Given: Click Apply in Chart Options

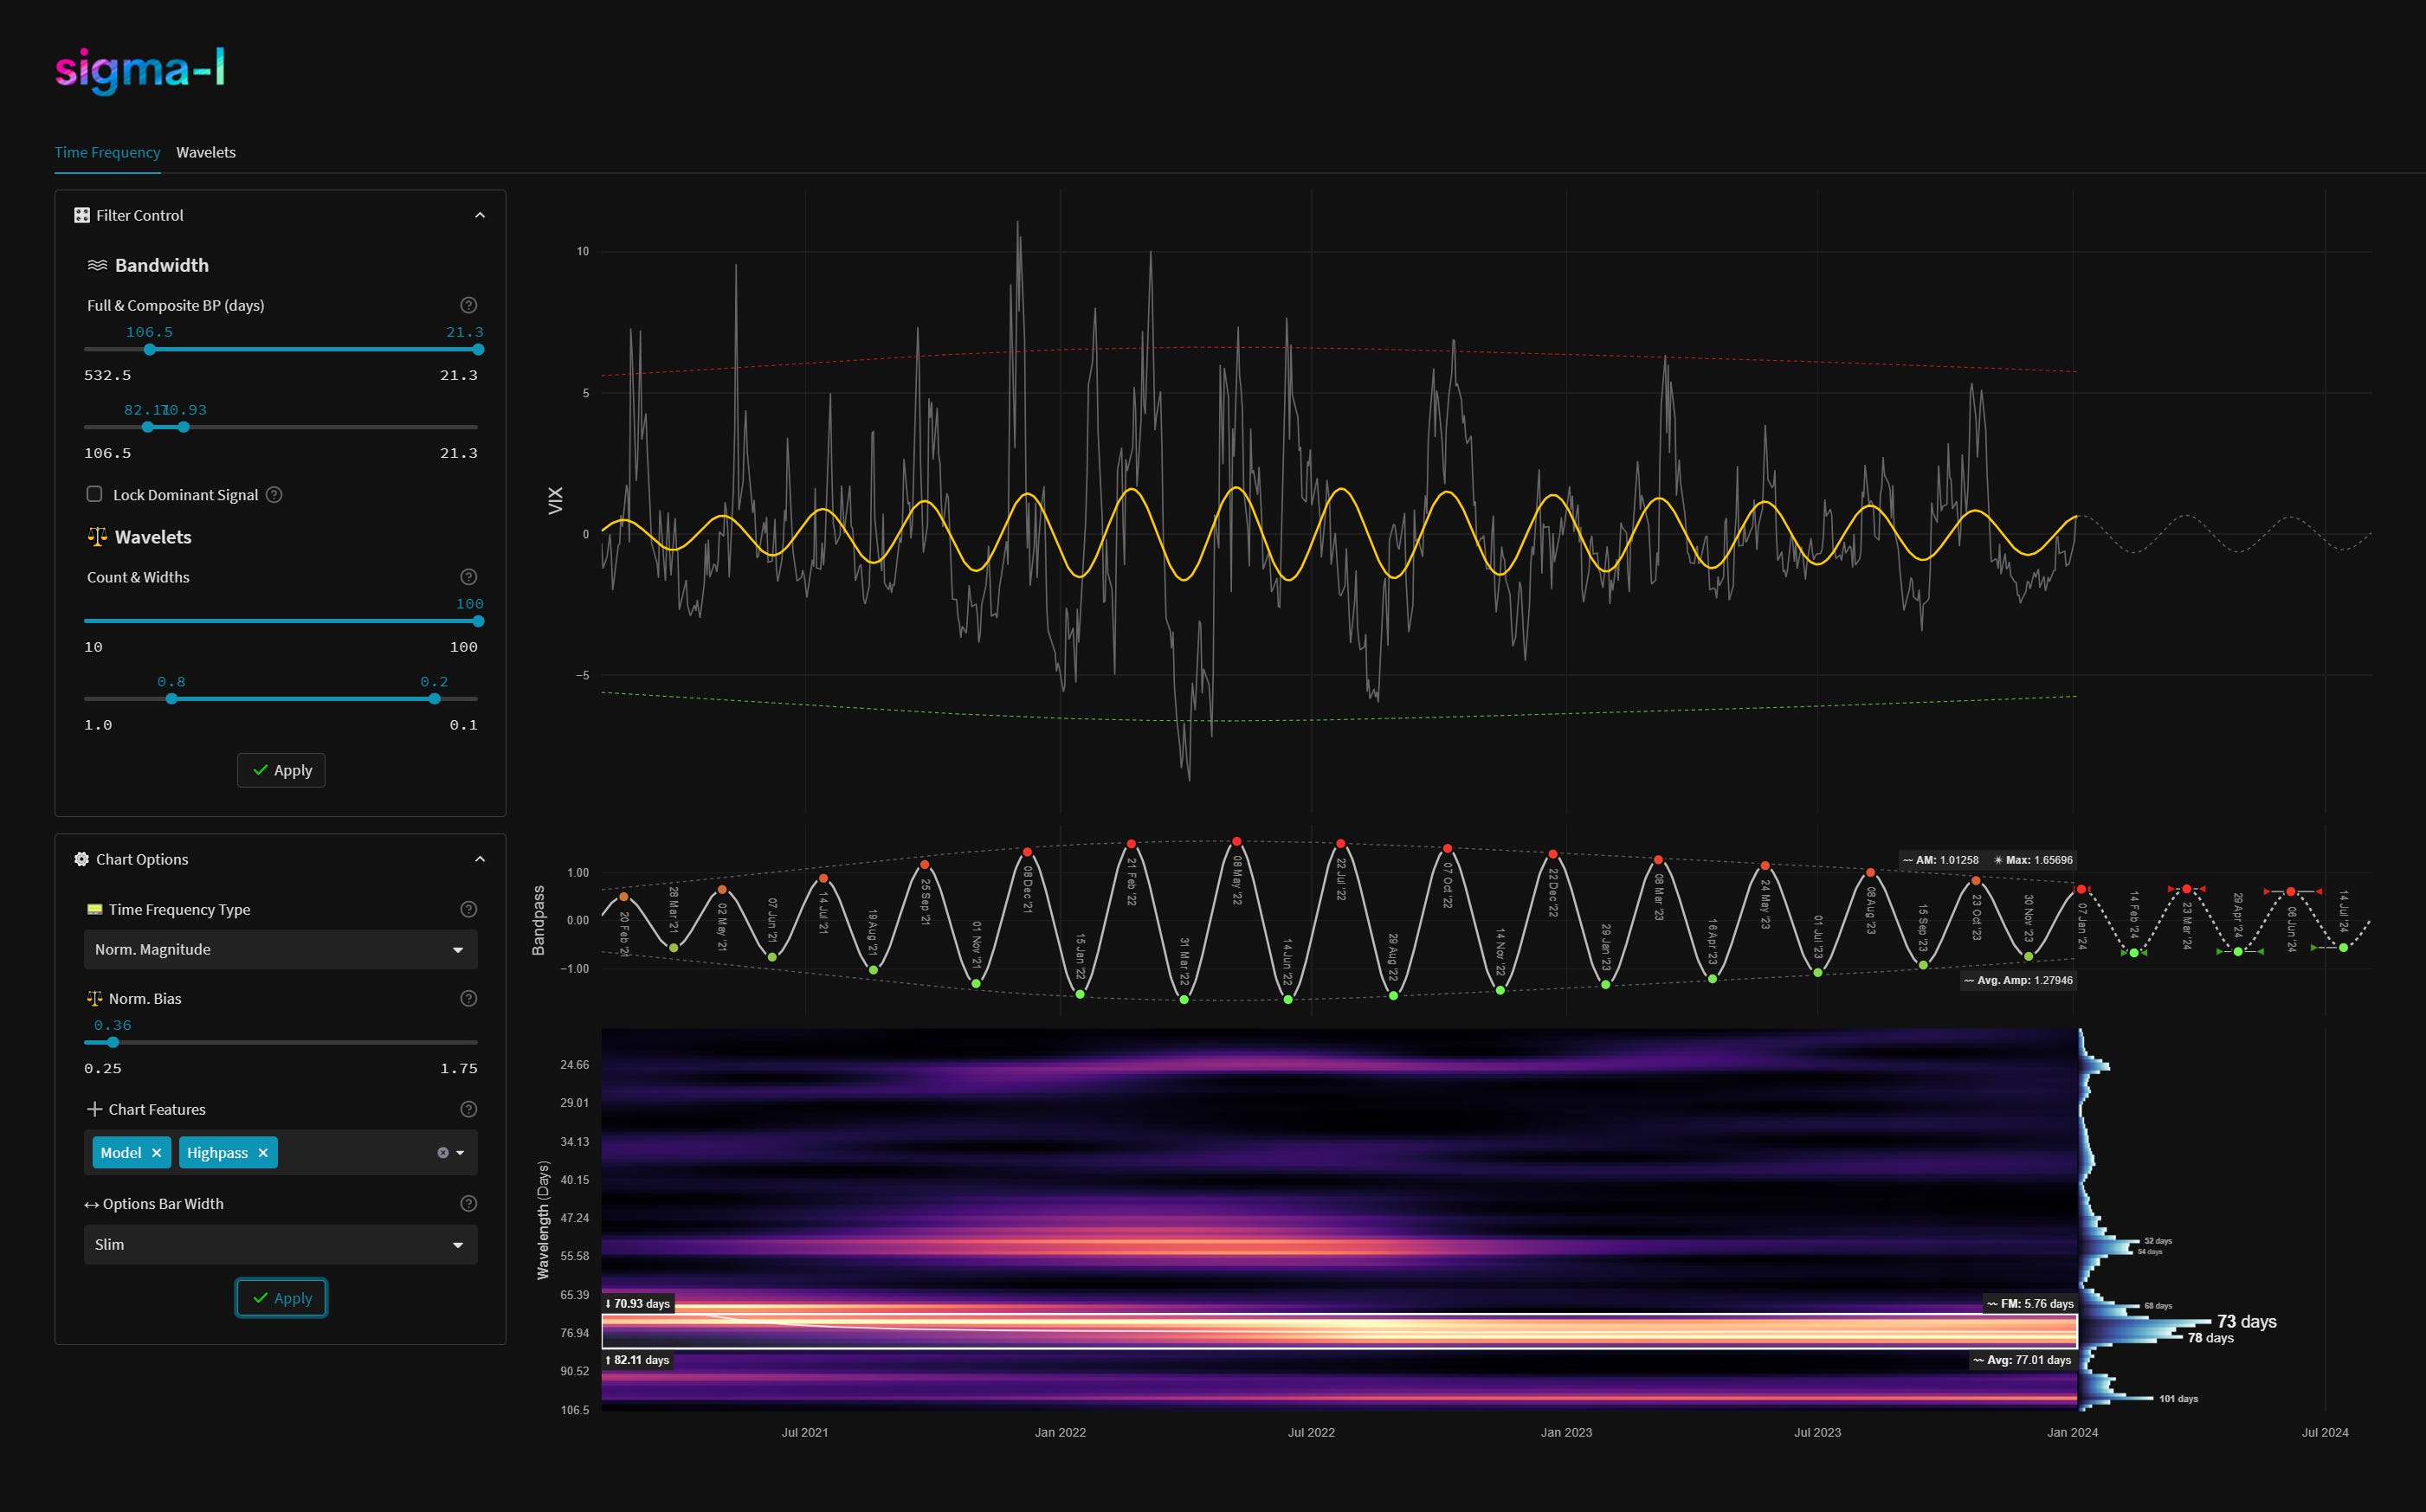Looking at the screenshot, I should click(x=281, y=1298).
